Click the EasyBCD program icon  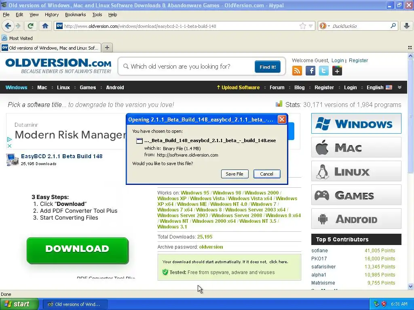[x=12, y=159]
